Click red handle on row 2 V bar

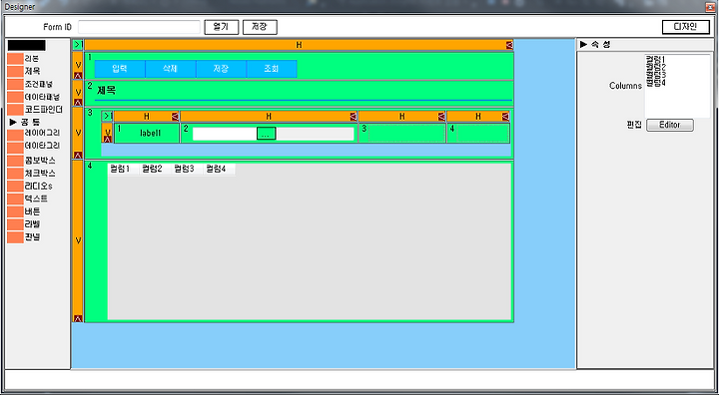(x=78, y=103)
